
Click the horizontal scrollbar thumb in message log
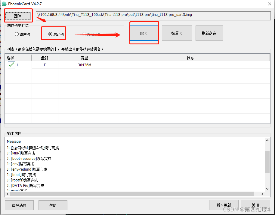[132, 194]
